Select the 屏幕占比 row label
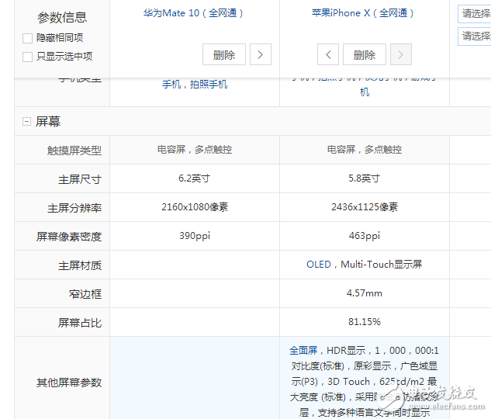This screenshot has height=419, width=491. pos(80,323)
